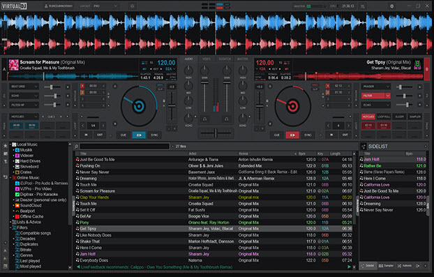This screenshot has height=277, width=434.
Task: Adjust the left deck pitch fader
Action: click(x=172, y=106)
